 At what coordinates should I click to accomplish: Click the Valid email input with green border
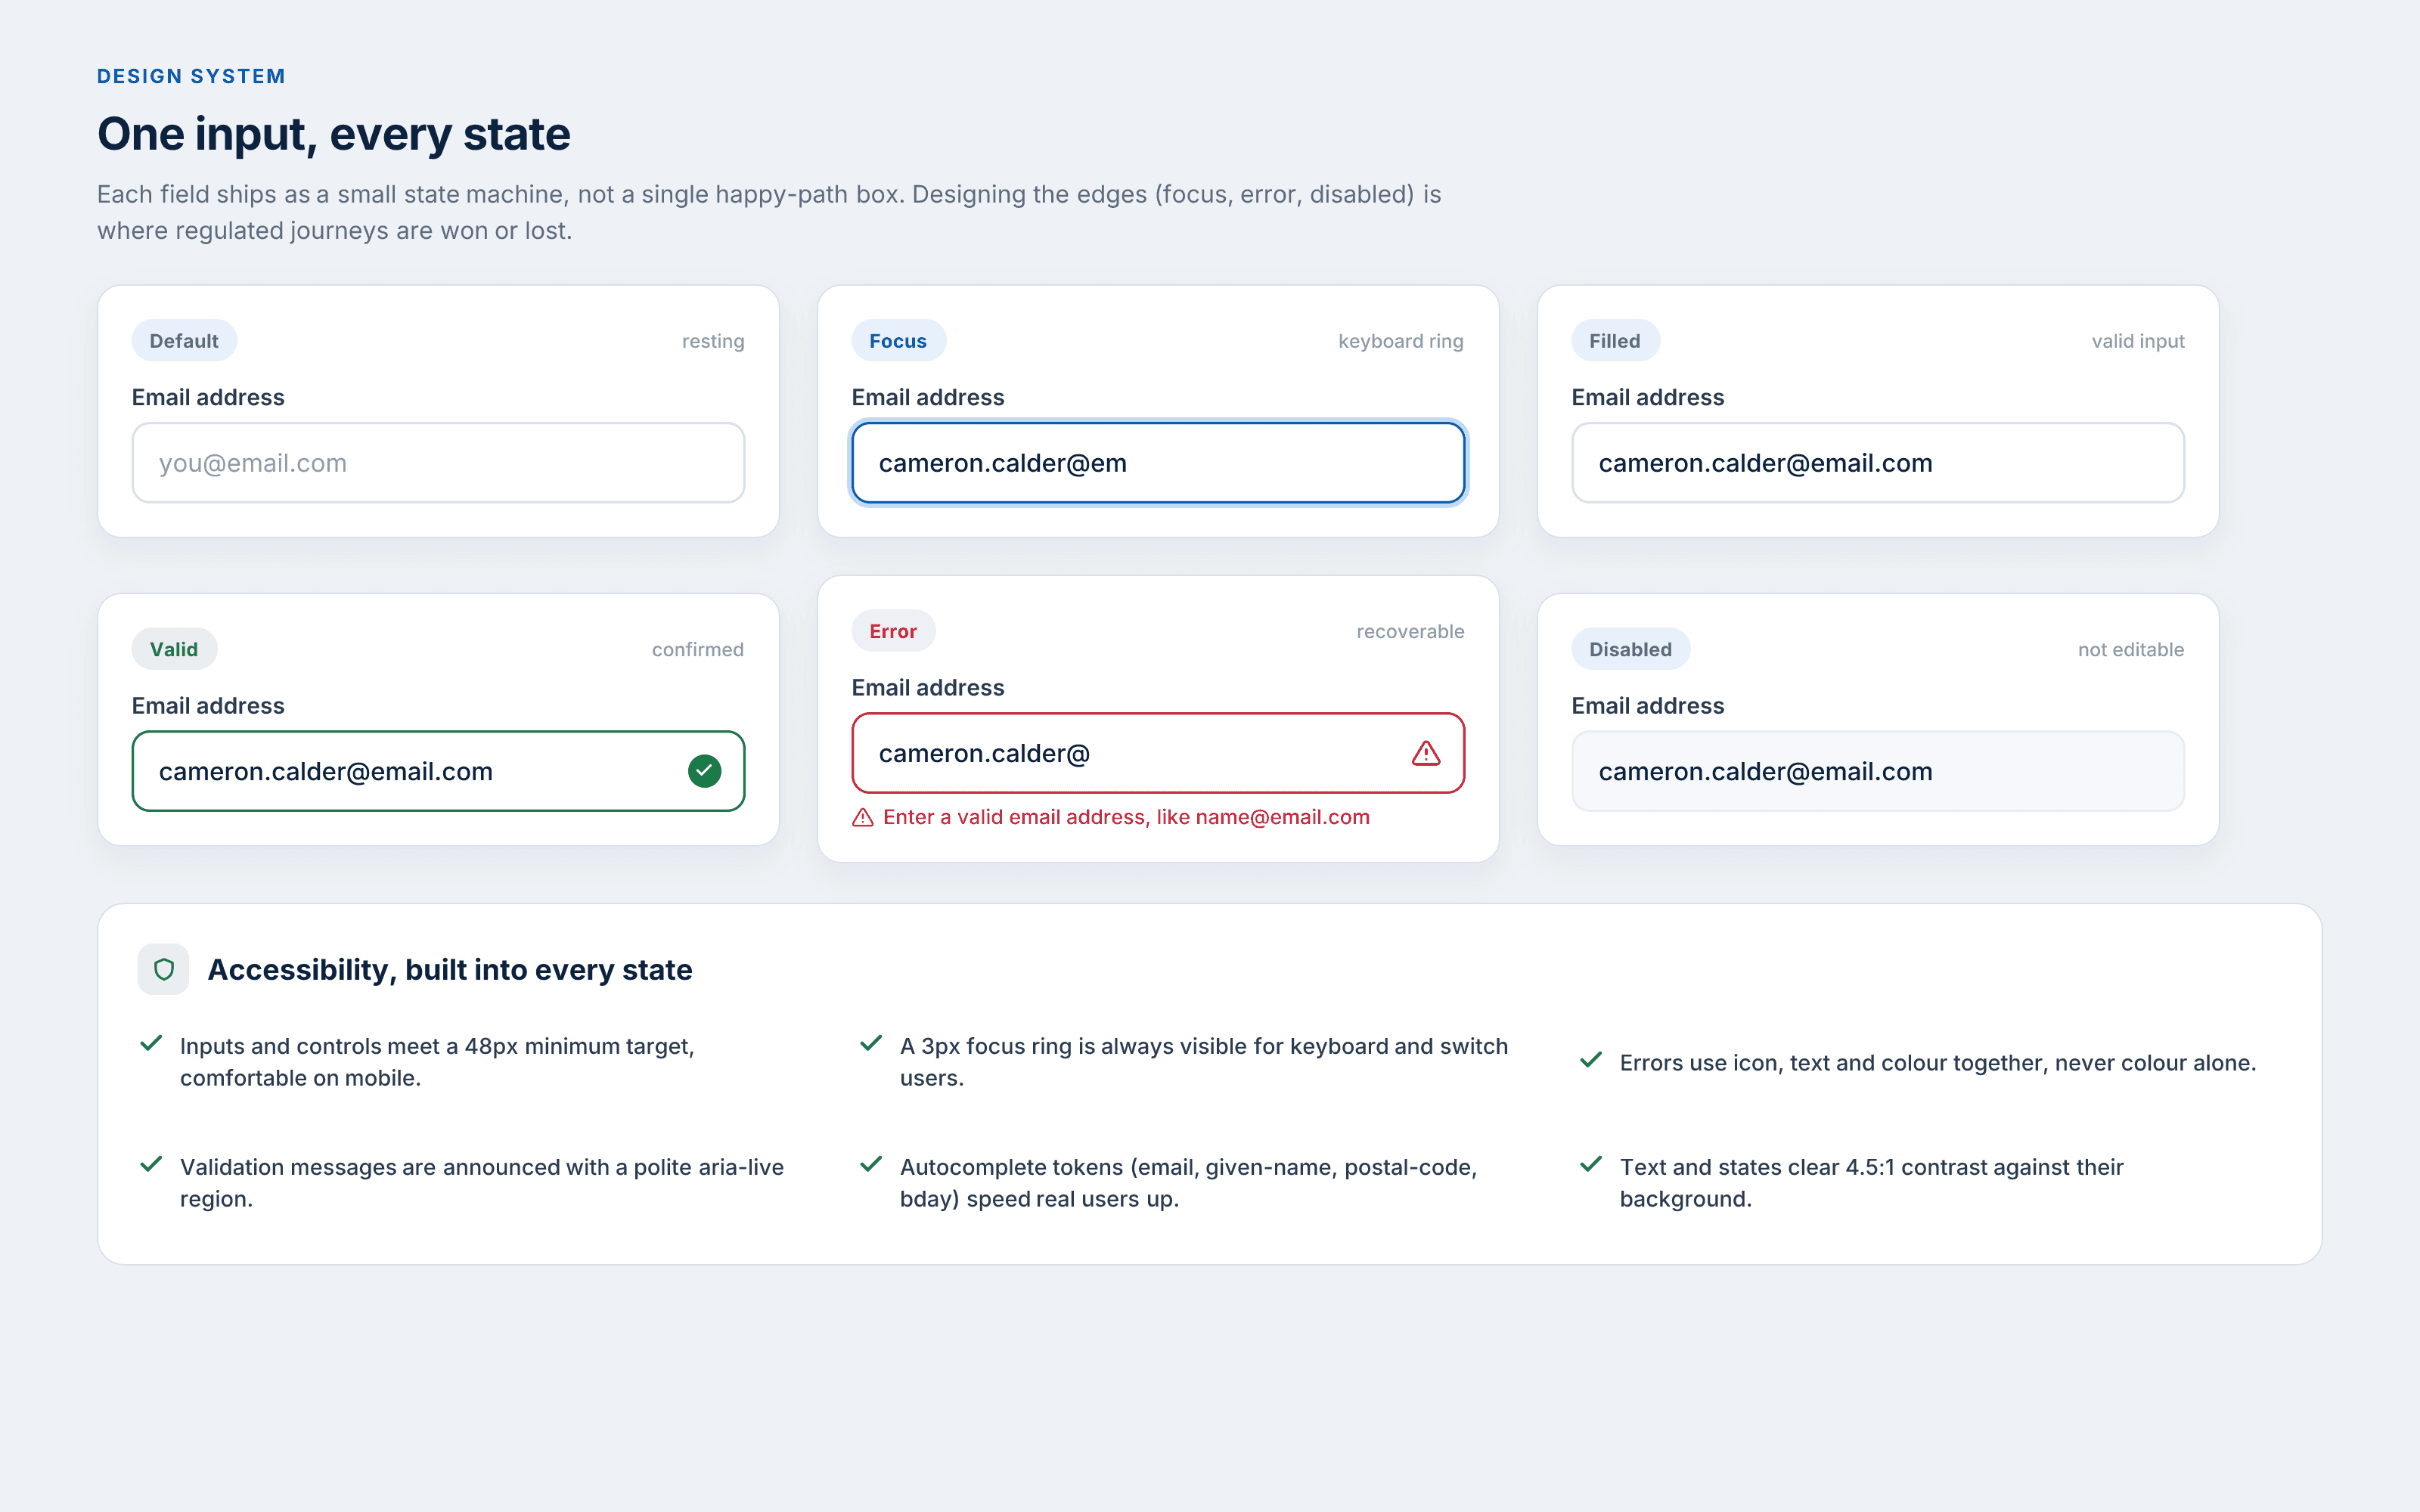click(438, 771)
